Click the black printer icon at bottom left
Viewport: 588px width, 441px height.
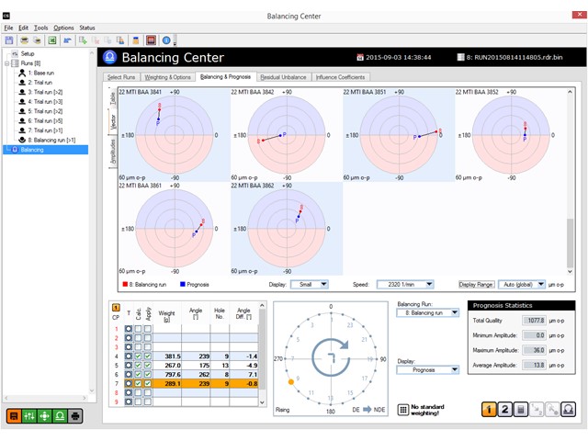pos(74,416)
